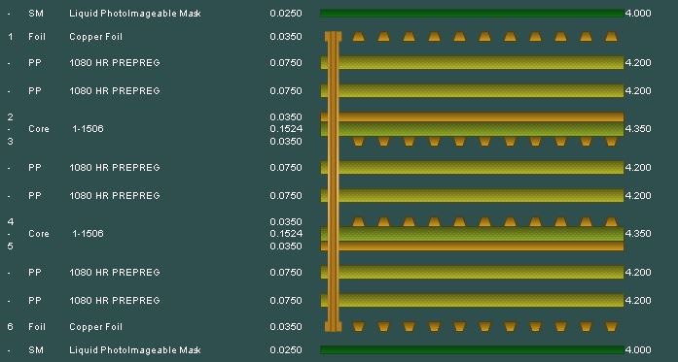This screenshot has height=362, width=678.
Task: Click the prepreg bar directly above layer 6 foil
Action: 472,300
